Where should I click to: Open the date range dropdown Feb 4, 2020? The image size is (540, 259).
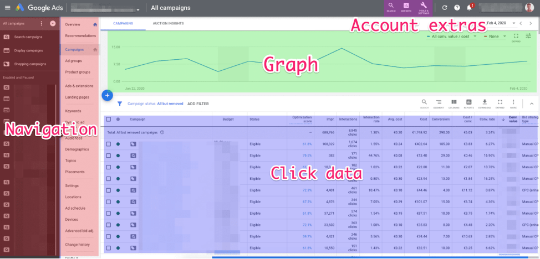[501, 23]
